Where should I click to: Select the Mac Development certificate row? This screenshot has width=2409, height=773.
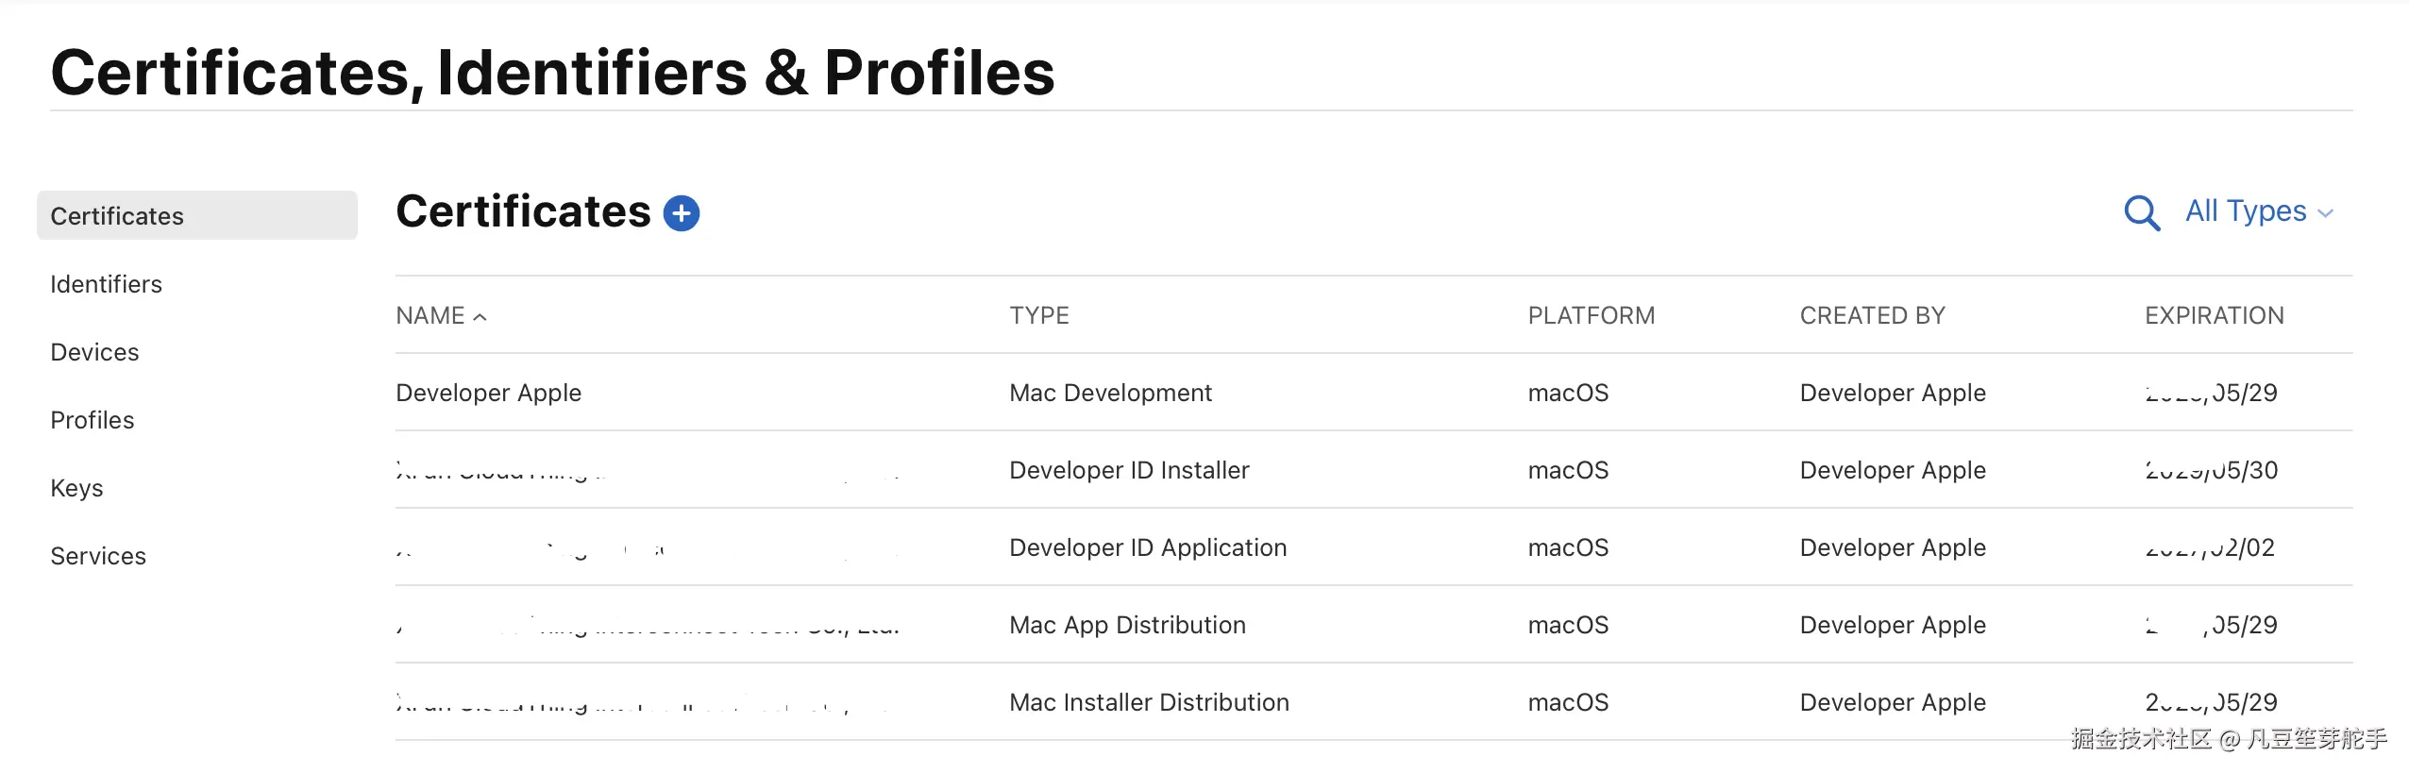point(1110,393)
